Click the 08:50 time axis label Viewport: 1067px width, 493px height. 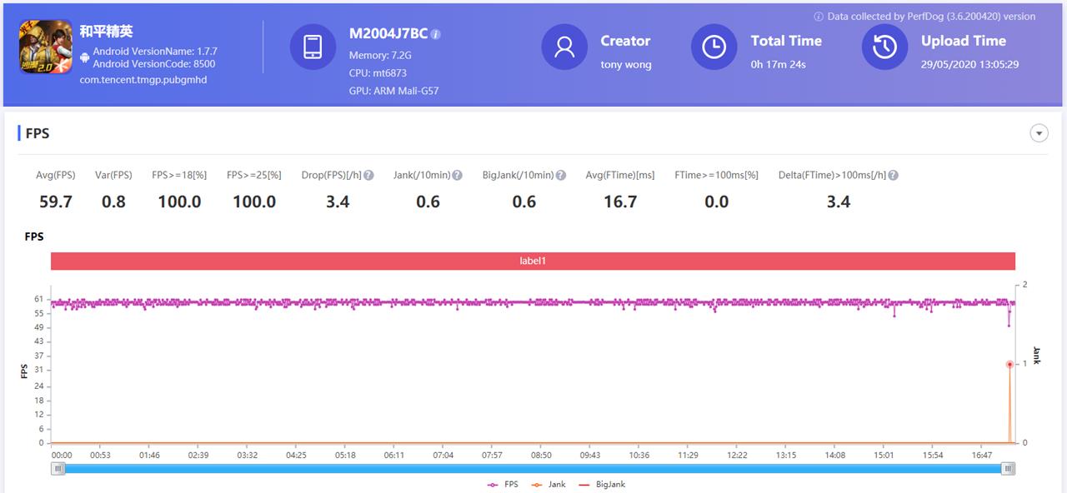point(542,456)
